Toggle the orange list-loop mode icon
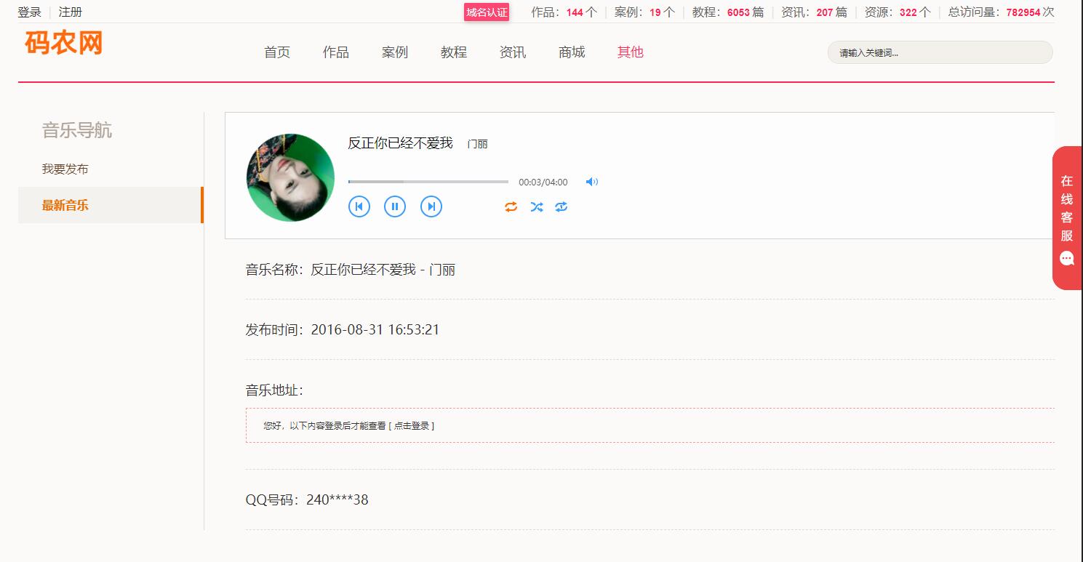 pyautogui.click(x=511, y=207)
